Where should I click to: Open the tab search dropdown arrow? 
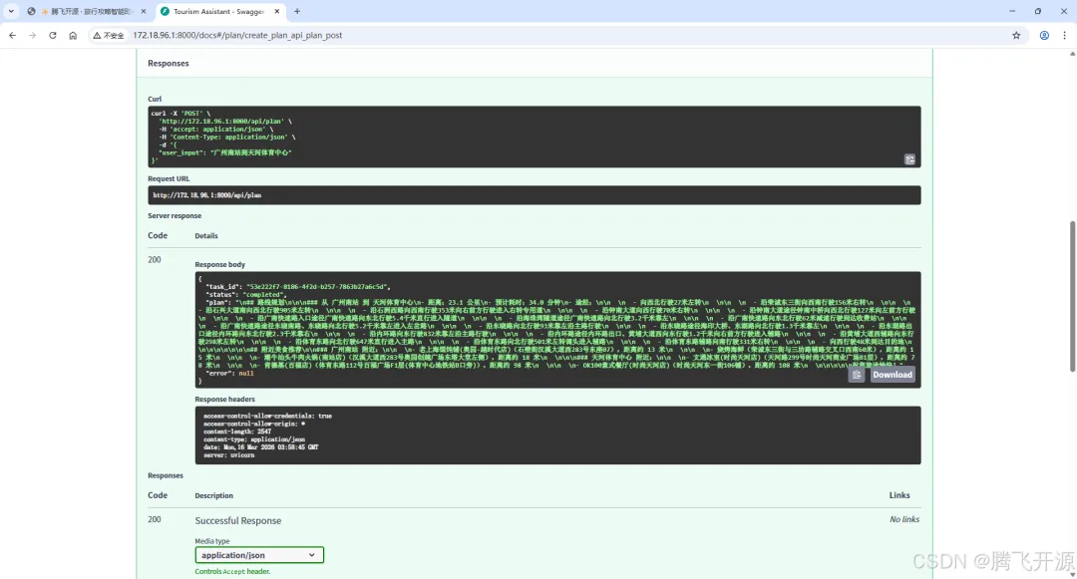(x=11, y=11)
